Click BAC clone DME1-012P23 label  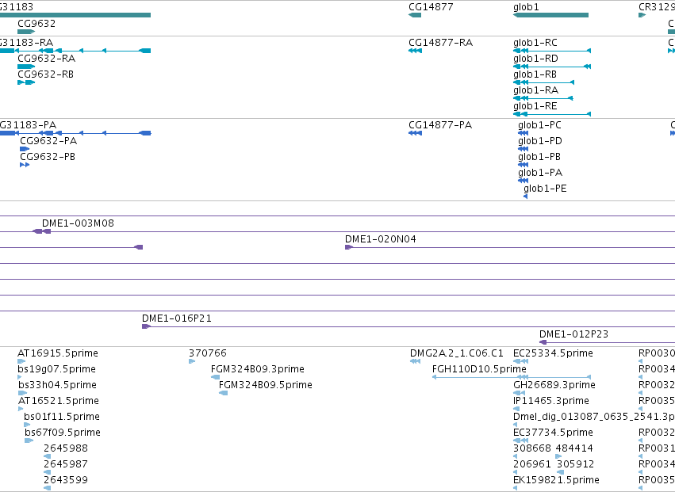point(573,334)
